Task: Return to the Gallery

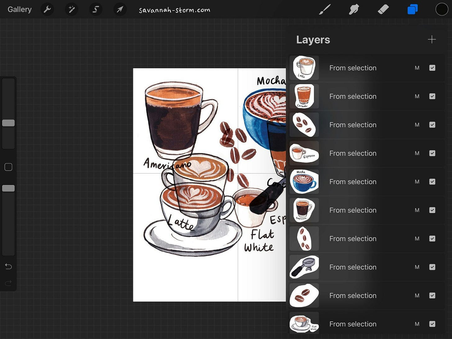Action: [x=19, y=9]
